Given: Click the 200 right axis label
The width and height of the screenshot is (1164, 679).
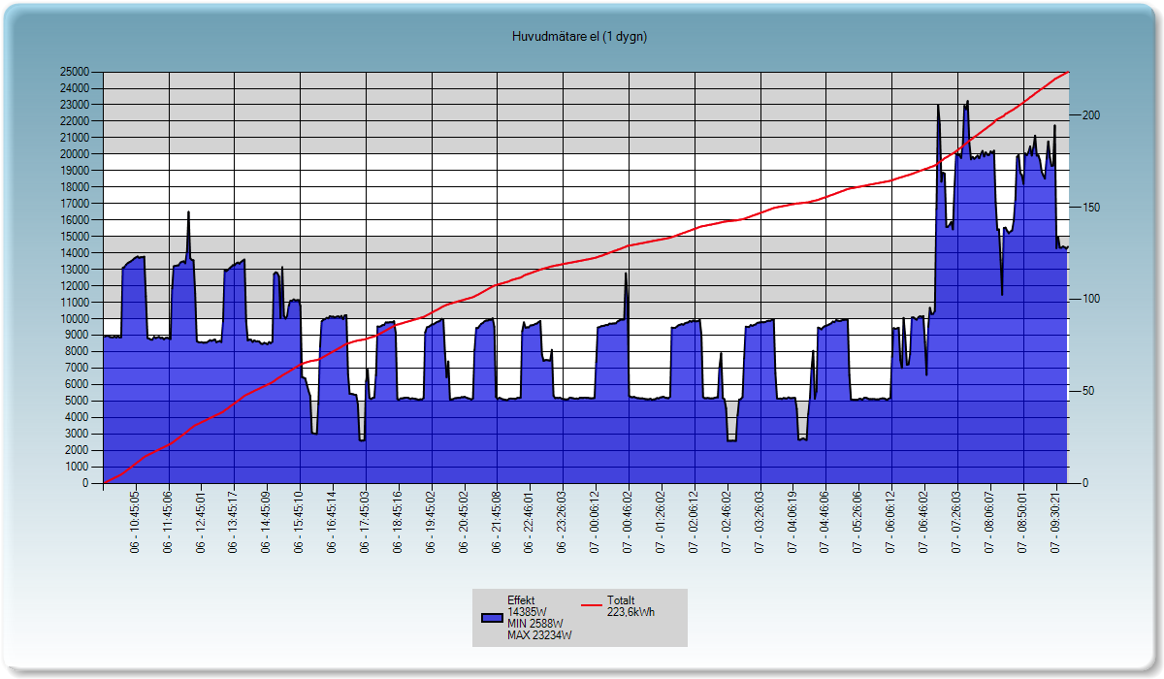Looking at the screenshot, I should click(1090, 115).
